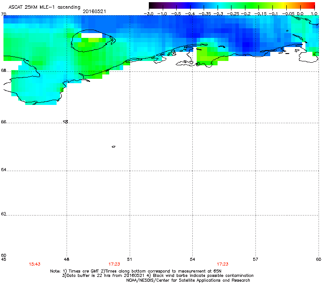Click the red 15:43 time stamp
The height and width of the screenshot is (283, 322).
click(34, 264)
